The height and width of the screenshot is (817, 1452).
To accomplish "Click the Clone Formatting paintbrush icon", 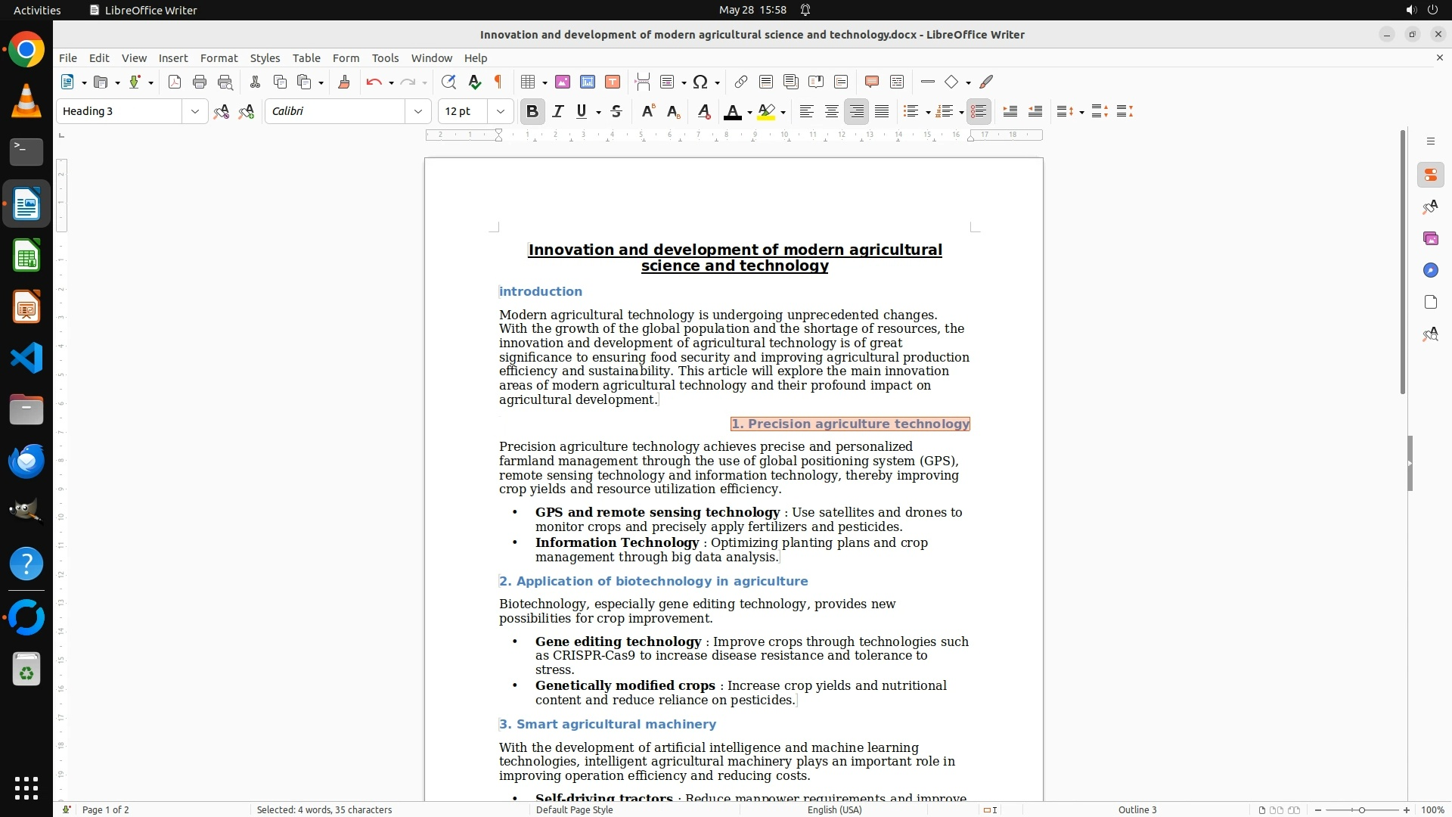I will [344, 82].
